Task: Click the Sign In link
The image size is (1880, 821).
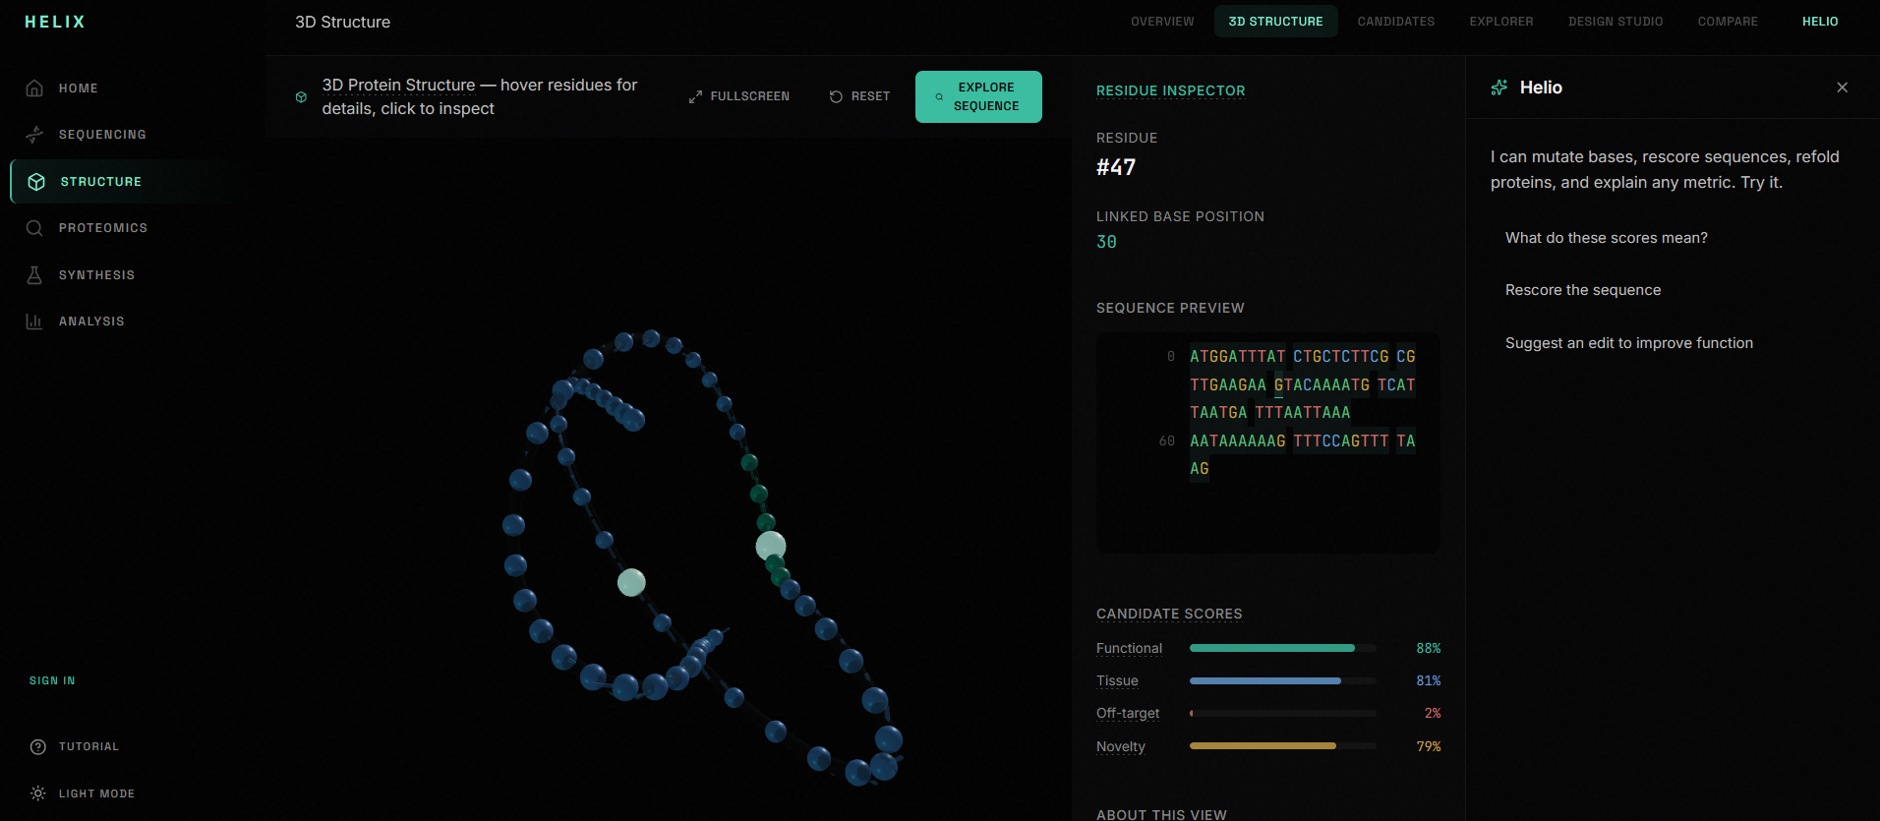Action: click(52, 680)
